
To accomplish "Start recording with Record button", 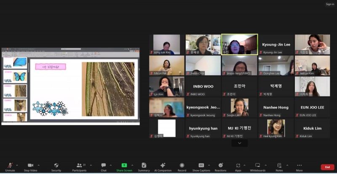I will [x=182, y=167].
